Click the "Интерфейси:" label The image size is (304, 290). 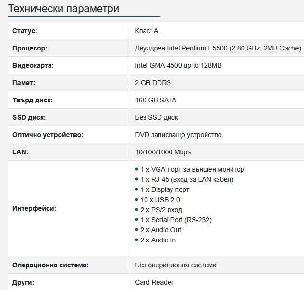(x=34, y=209)
